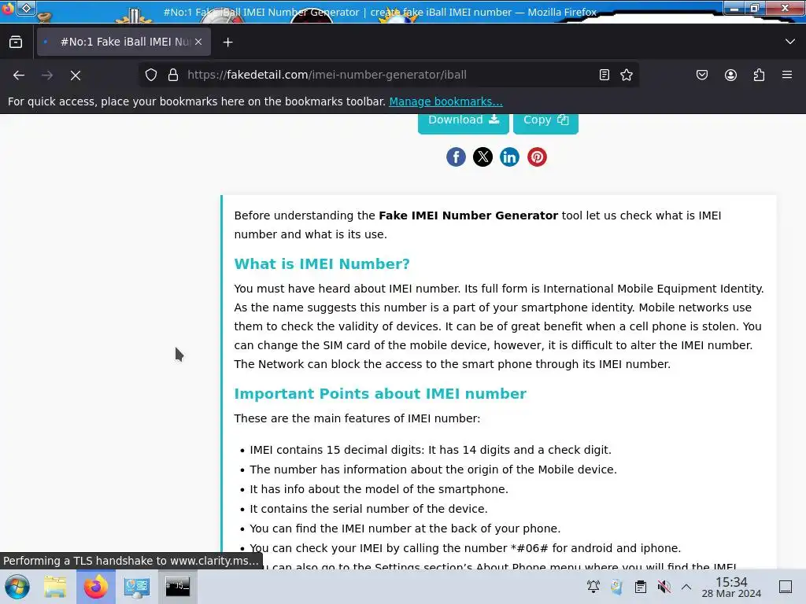Open the extensions puzzle icon

point(759,75)
